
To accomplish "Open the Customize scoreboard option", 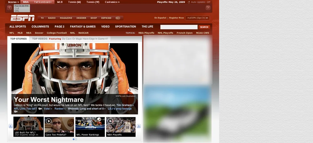I will [x=112, y=2].
